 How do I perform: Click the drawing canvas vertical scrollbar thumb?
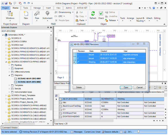(164, 52)
